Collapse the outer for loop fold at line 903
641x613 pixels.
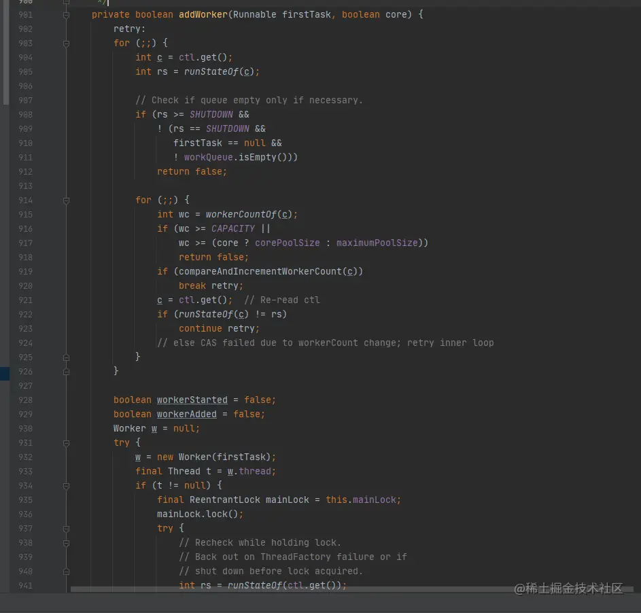pos(66,43)
